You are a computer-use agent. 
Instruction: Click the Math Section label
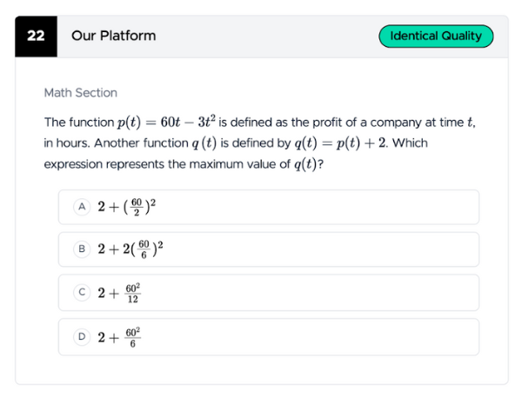80,93
